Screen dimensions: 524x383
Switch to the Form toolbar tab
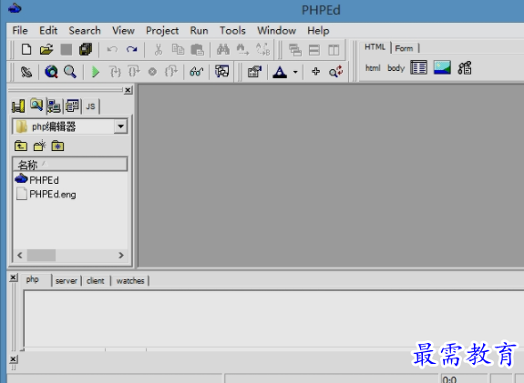pyautogui.click(x=404, y=48)
